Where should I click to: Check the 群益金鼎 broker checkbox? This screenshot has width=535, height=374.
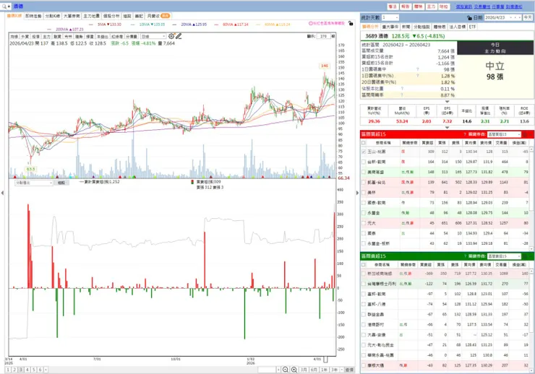pos(364,314)
